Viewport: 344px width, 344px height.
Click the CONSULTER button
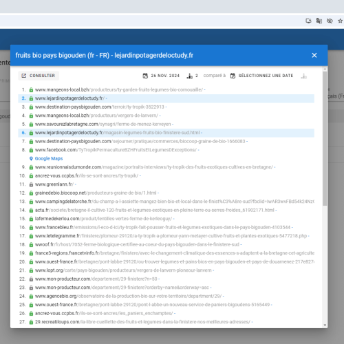tap(39, 76)
